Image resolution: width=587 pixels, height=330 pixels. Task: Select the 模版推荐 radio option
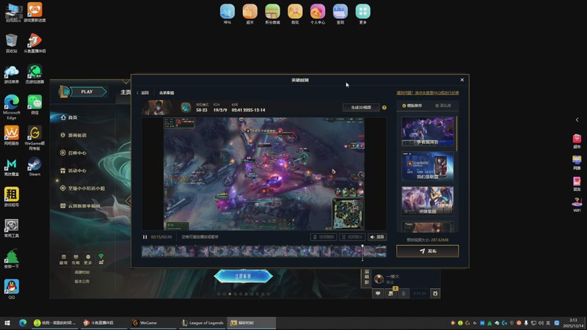tap(412, 106)
